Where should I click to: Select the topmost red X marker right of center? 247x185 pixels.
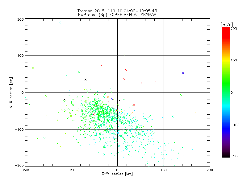[x=126, y=70]
